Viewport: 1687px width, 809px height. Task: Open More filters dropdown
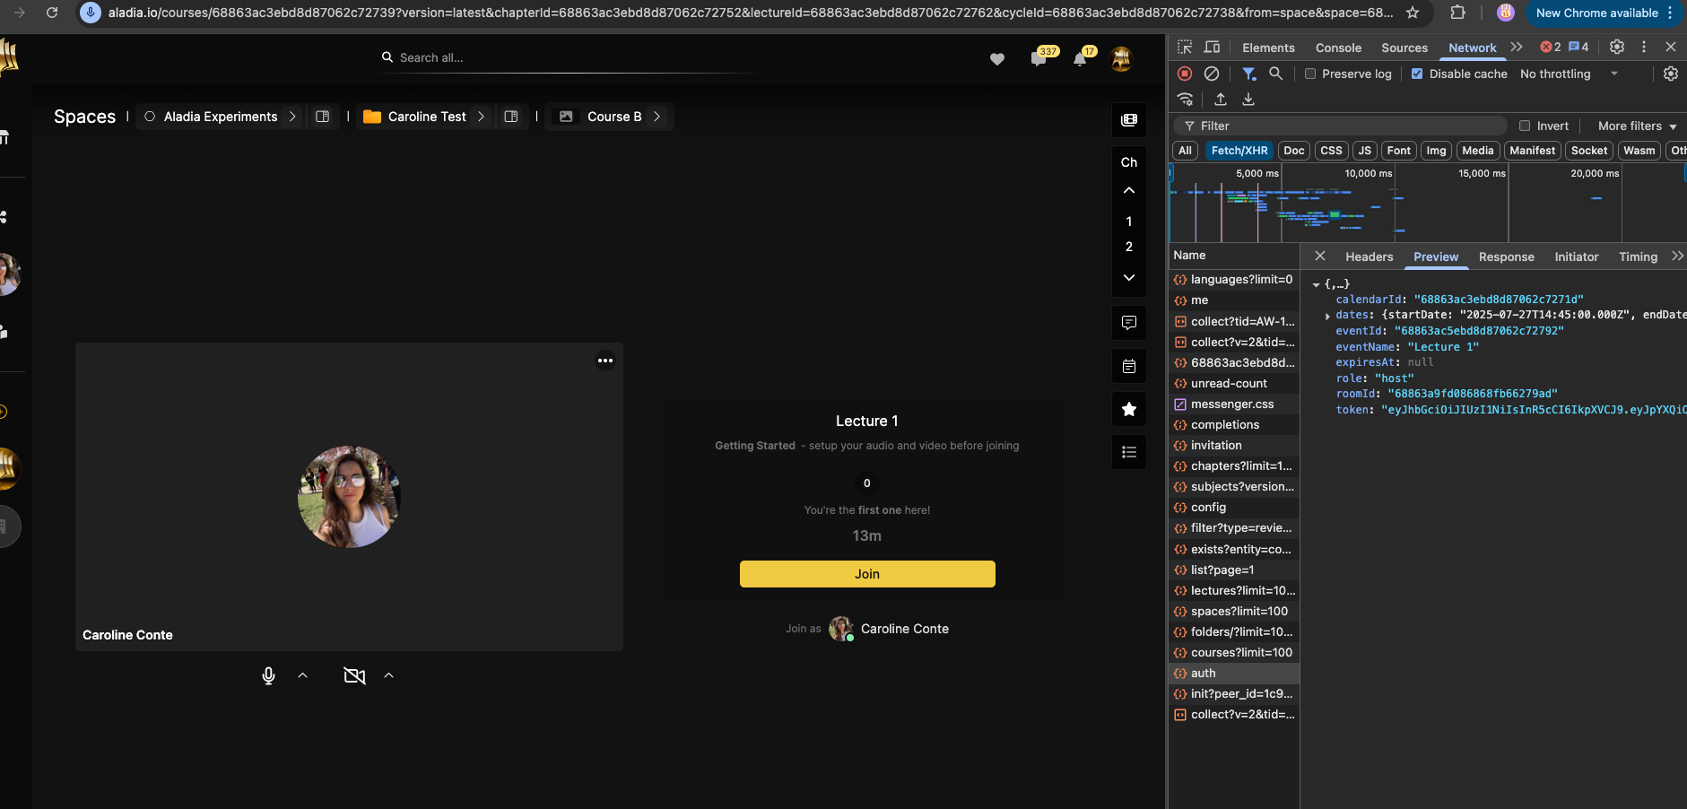[x=1637, y=126]
